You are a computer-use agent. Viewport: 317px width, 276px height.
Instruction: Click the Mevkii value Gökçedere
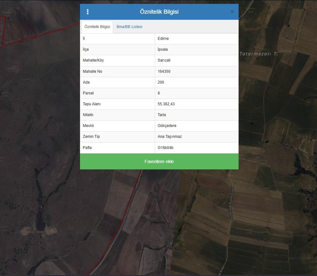(167, 126)
